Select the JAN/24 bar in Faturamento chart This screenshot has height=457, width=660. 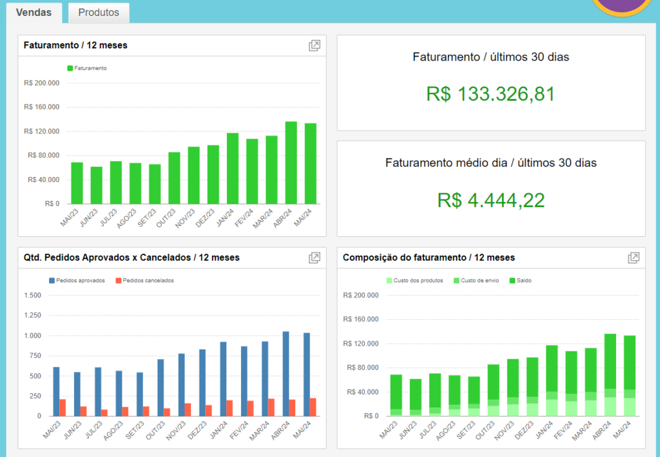pos(233,169)
